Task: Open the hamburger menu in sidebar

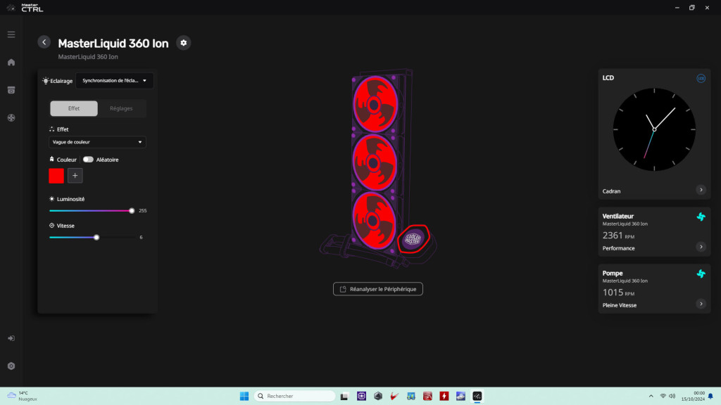Action: pyautogui.click(x=11, y=34)
